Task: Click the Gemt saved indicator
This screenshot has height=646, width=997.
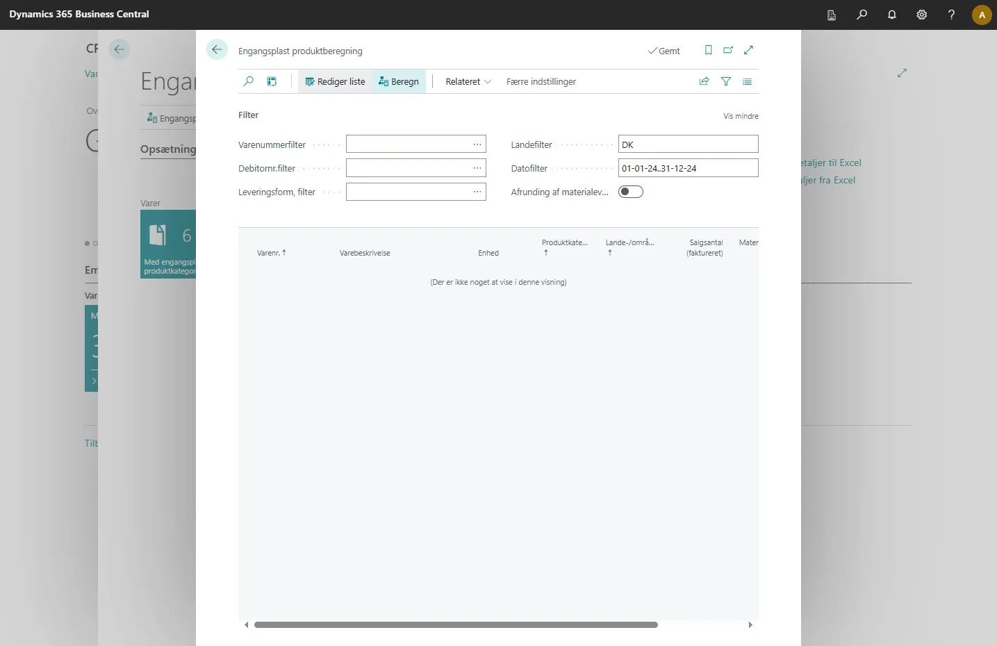Action: [x=664, y=51]
